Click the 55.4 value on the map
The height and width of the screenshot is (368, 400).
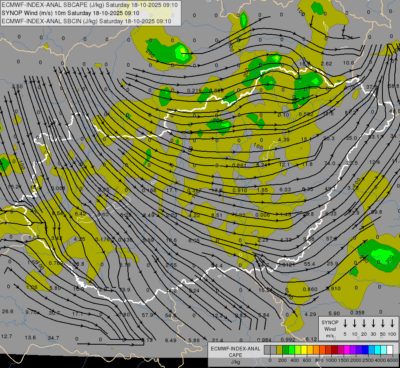(309, 264)
